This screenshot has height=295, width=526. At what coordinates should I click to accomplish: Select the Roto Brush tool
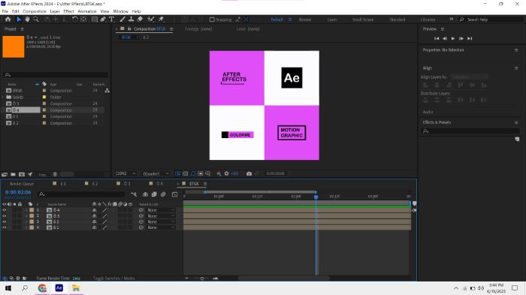151,20
